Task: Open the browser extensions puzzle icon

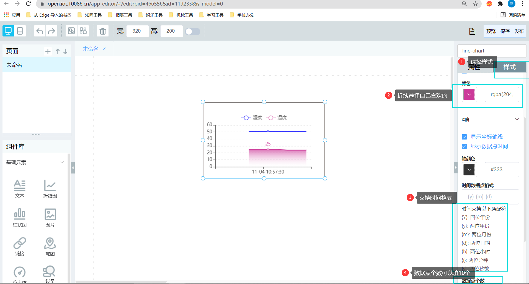Action: [x=500, y=4]
